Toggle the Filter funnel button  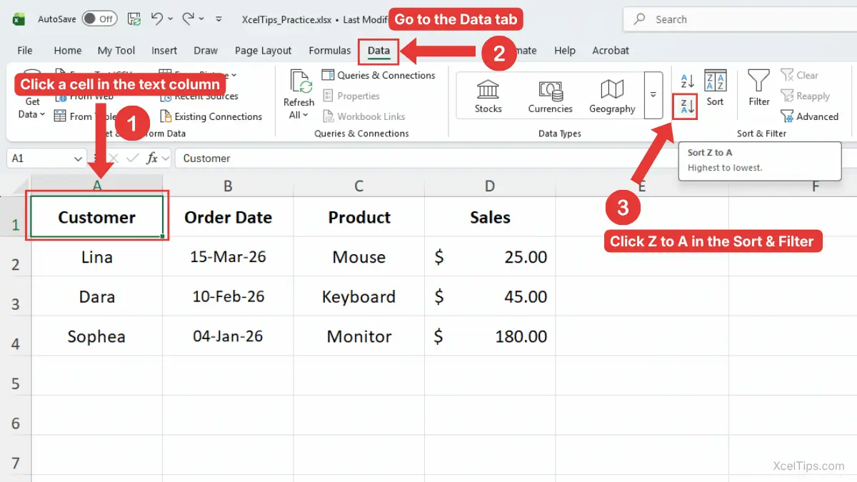[759, 89]
